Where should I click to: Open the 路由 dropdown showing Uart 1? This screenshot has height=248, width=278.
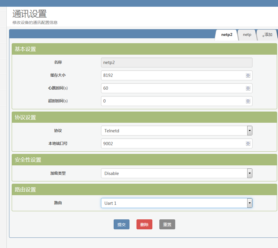point(250,203)
